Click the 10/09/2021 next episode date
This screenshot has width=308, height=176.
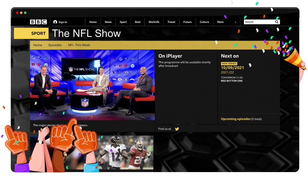pos(233,68)
